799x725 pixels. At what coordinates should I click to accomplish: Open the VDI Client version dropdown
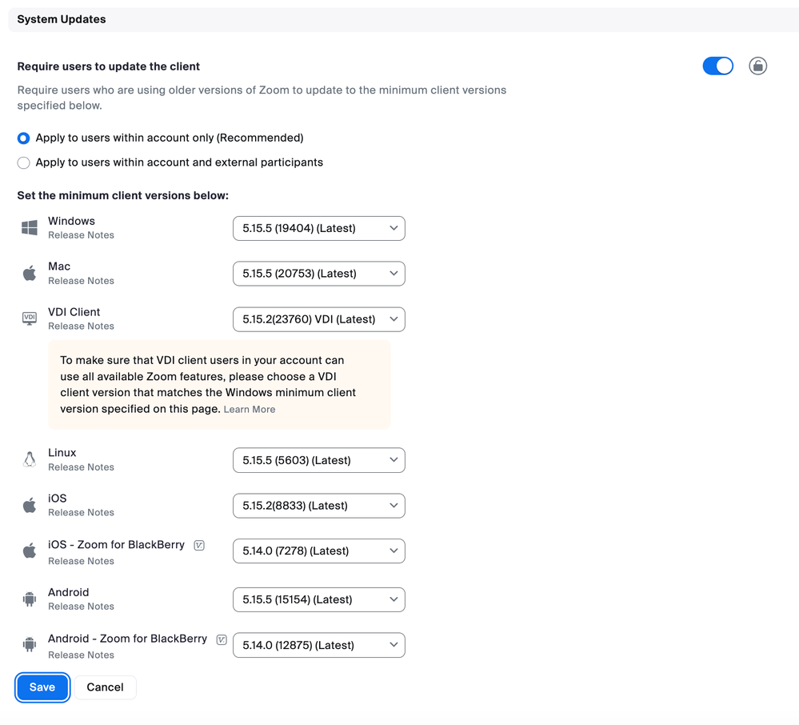click(x=318, y=319)
